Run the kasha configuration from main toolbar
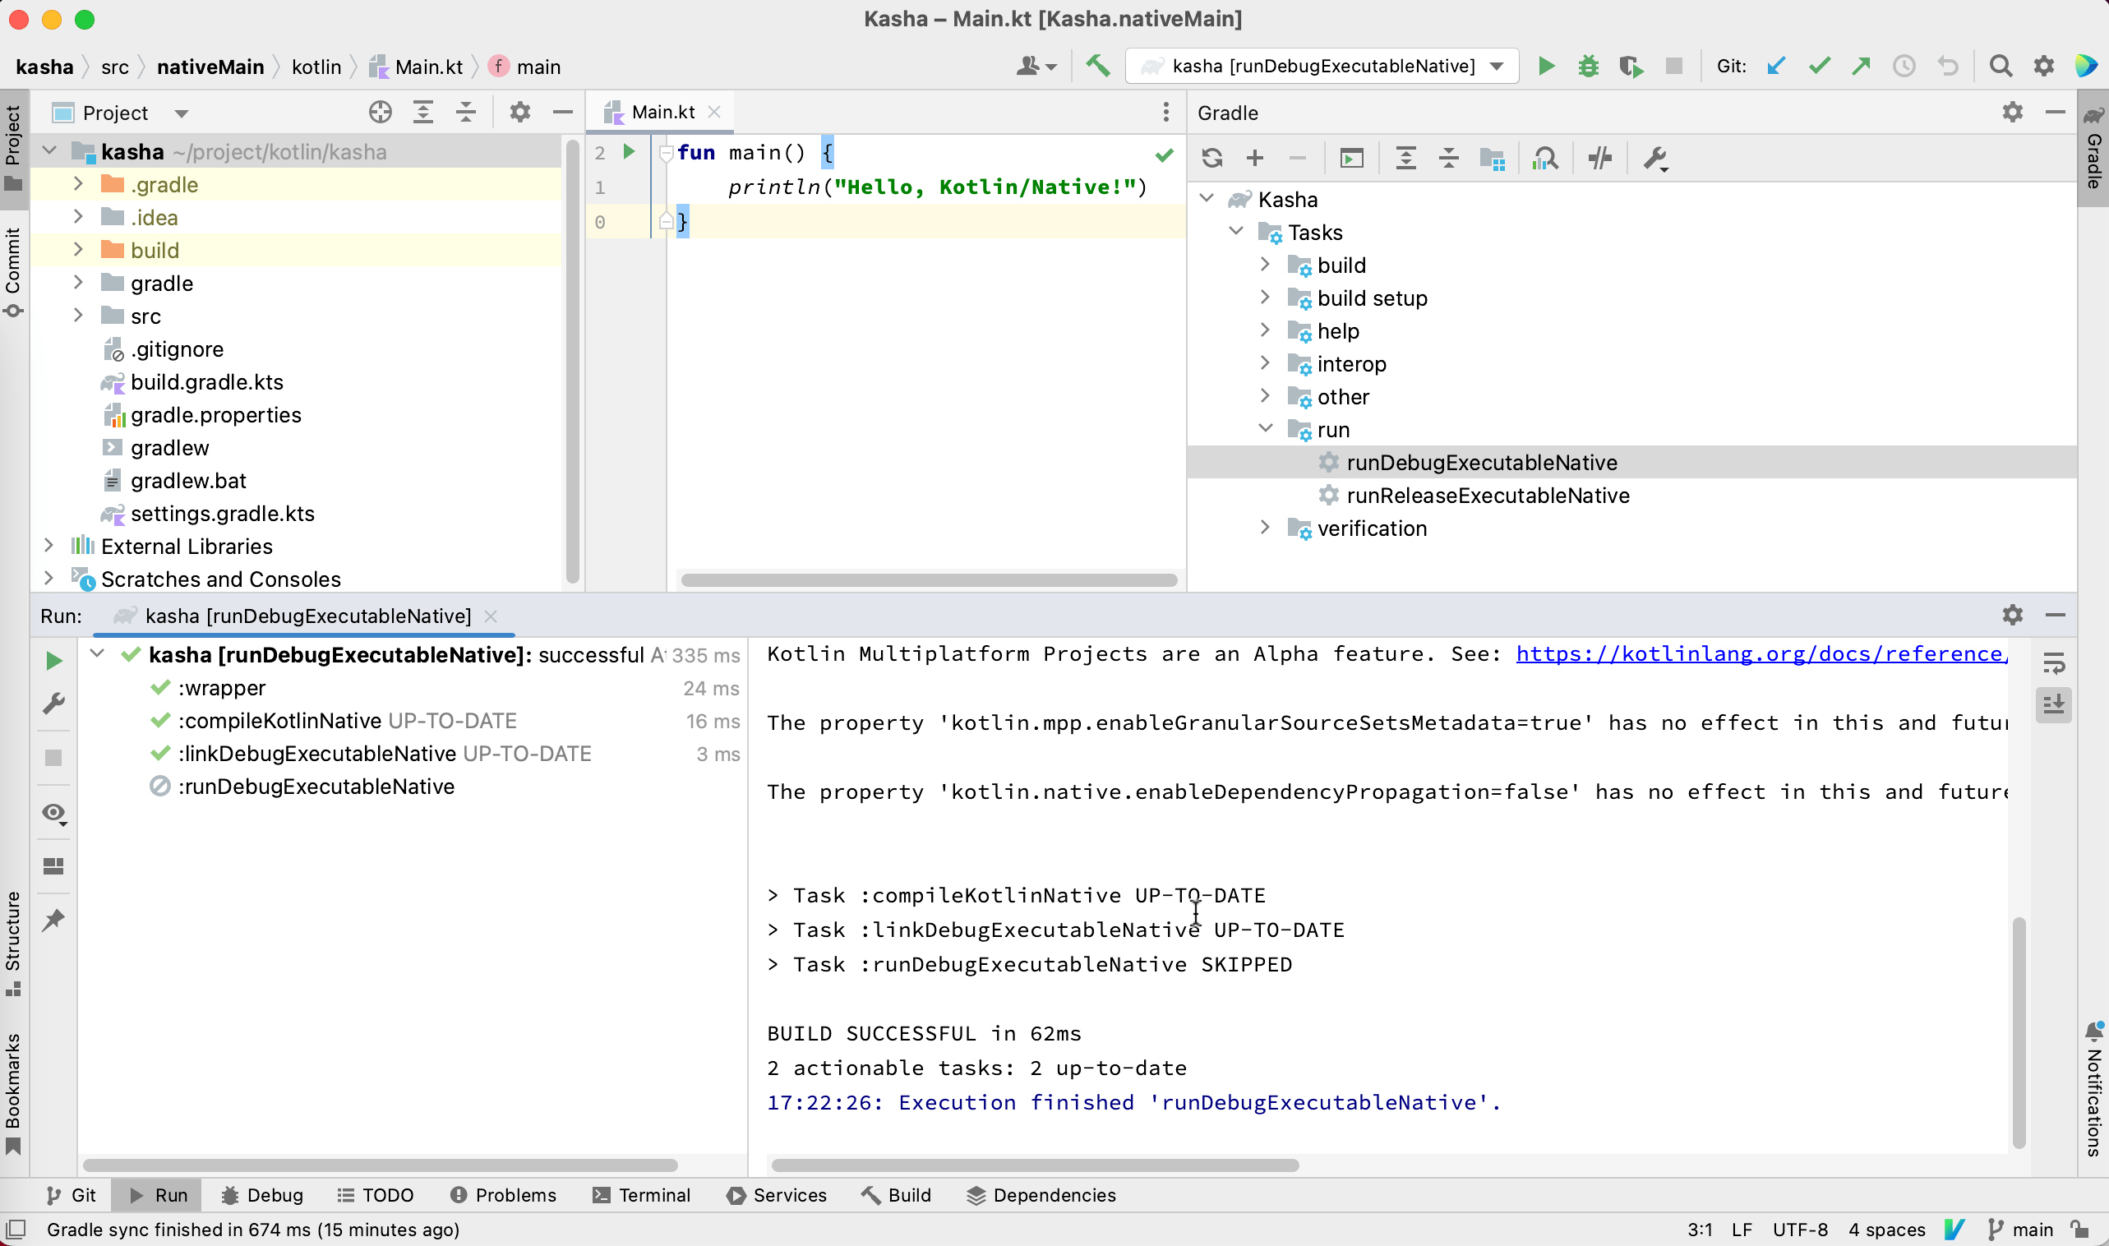This screenshot has width=2109, height=1246. pos(1546,66)
